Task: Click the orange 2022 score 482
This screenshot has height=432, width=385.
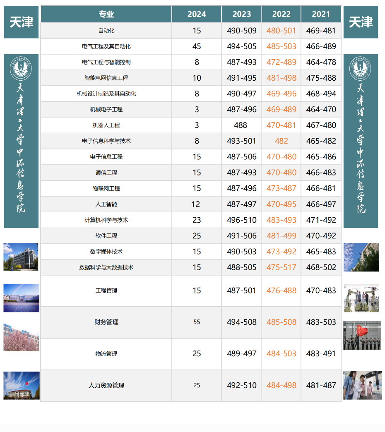Action: point(282,141)
